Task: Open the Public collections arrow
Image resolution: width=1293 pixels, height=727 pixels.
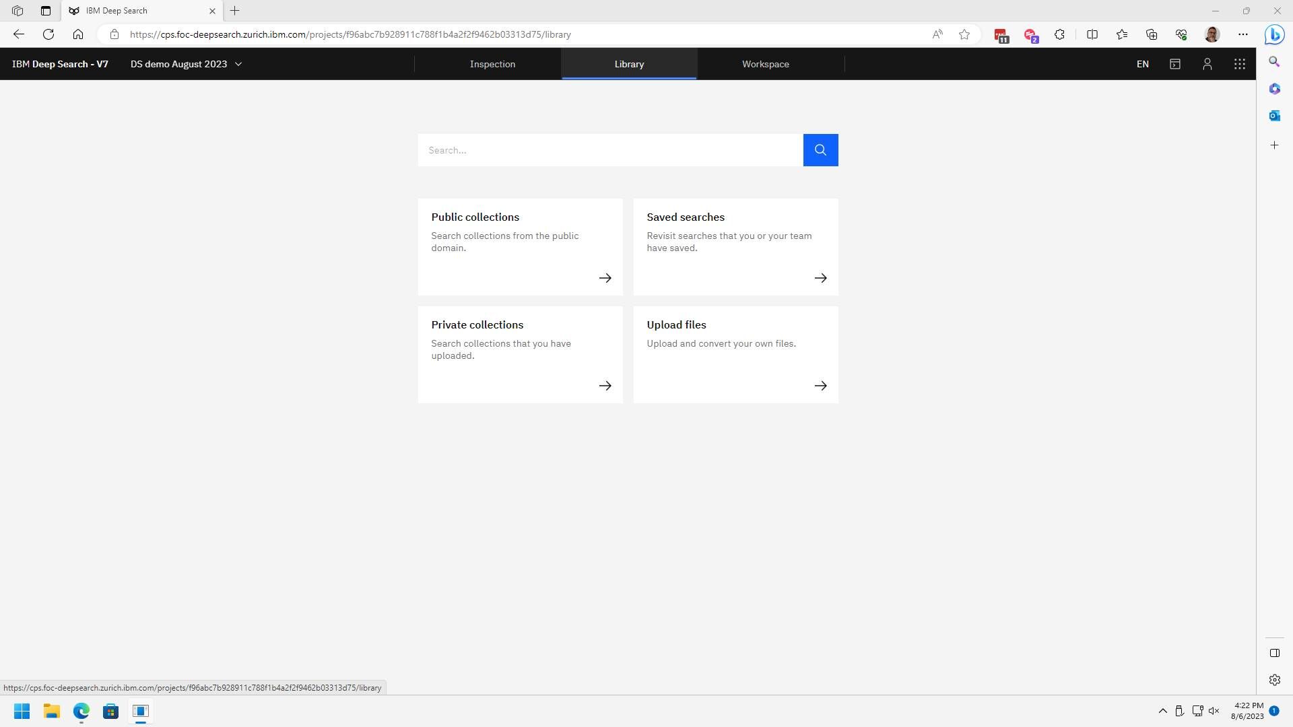Action: pos(605,278)
